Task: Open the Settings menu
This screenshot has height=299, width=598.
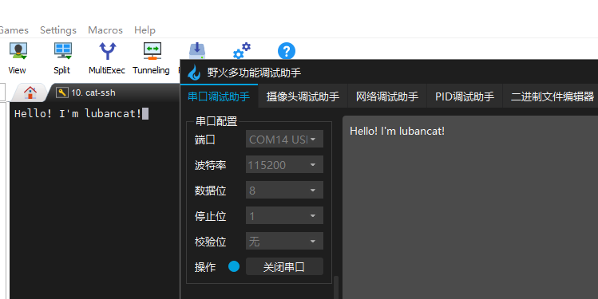Action: (58, 30)
